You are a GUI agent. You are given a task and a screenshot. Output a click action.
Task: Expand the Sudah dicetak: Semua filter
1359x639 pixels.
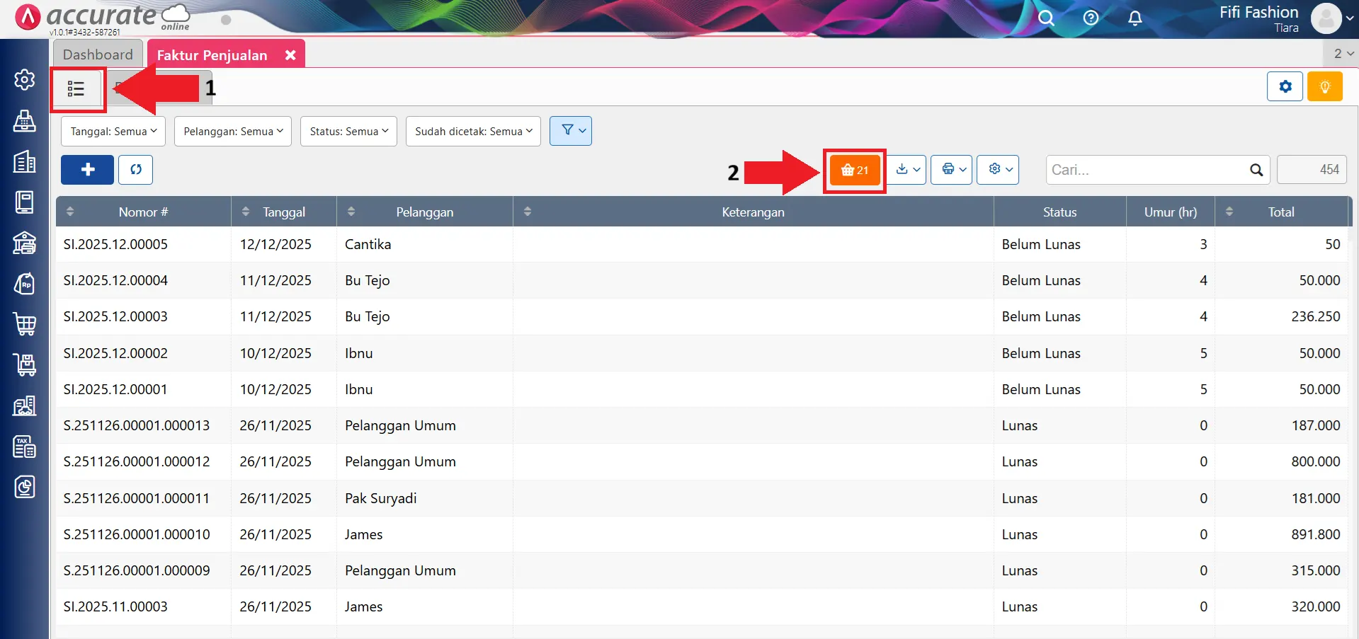473,132
